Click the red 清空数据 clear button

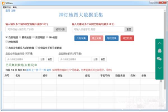pyautogui.click(x=127, y=38)
